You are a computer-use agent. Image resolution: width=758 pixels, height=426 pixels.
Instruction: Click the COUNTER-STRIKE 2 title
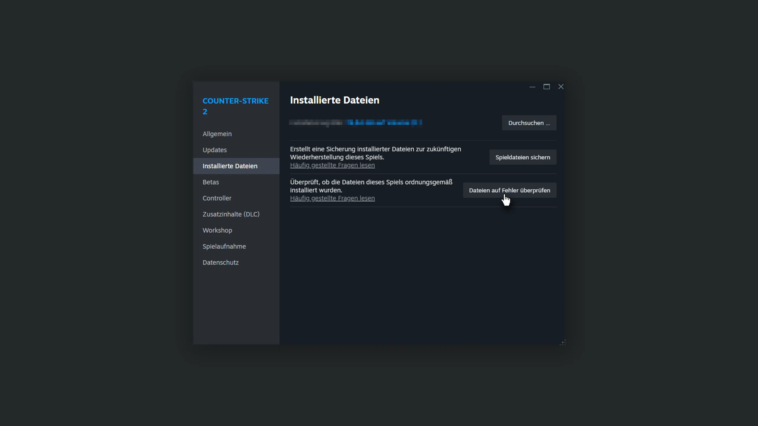pos(235,106)
